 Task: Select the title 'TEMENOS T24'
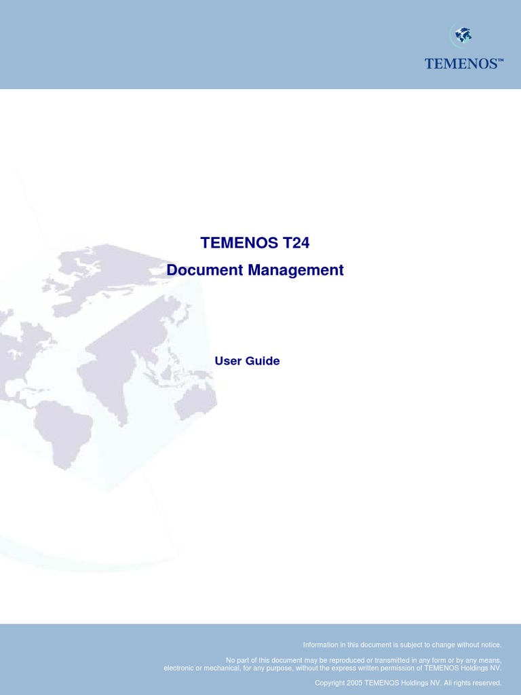click(x=255, y=243)
